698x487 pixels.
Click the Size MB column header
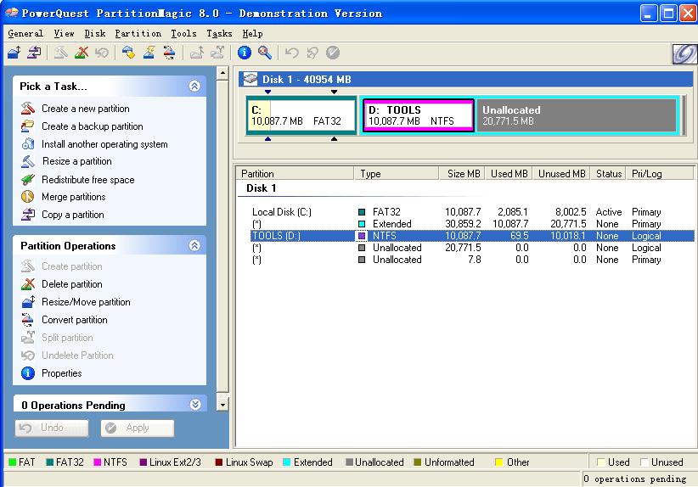(x=462, y=173)
